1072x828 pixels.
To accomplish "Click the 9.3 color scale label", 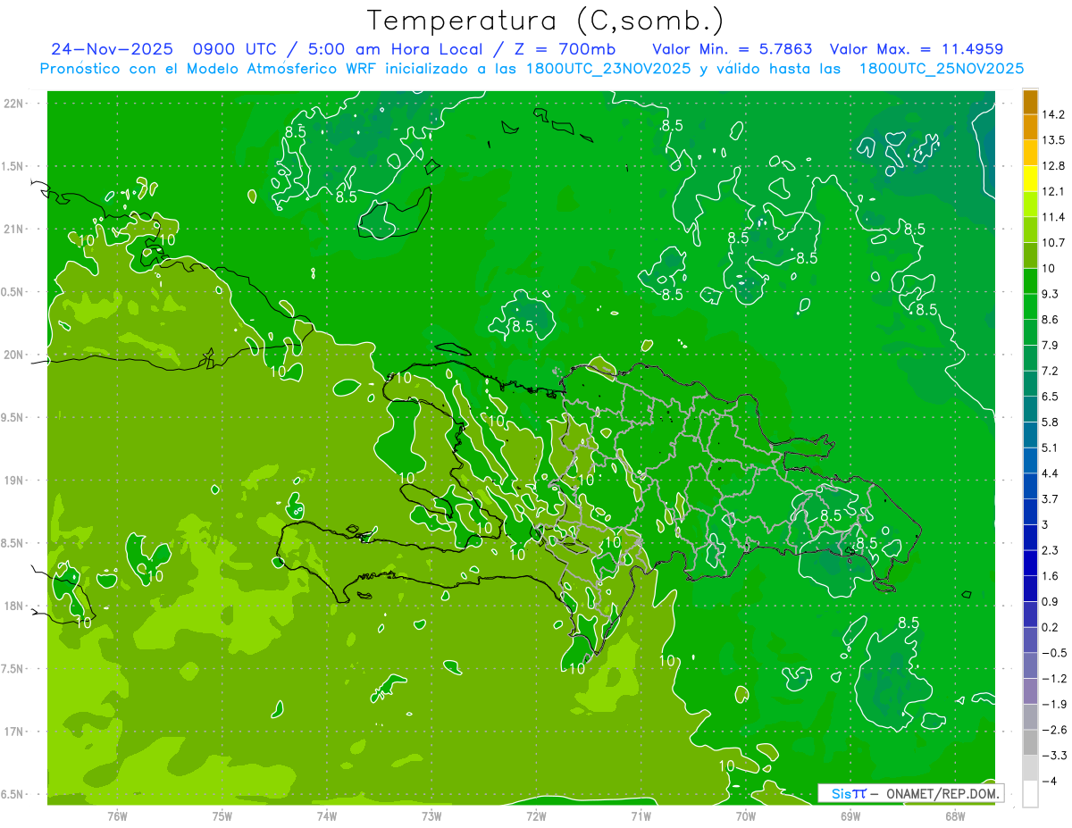I will pos(1051,294).
